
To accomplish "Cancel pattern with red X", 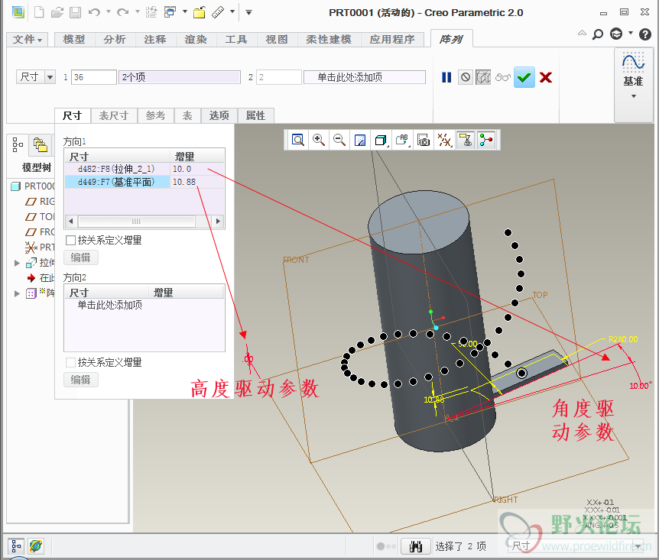I will coord(546,77).
